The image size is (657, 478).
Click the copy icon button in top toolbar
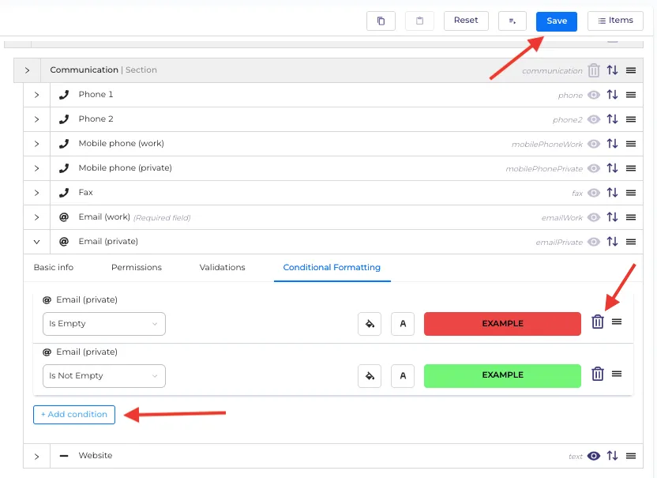[x=381, y=21]
